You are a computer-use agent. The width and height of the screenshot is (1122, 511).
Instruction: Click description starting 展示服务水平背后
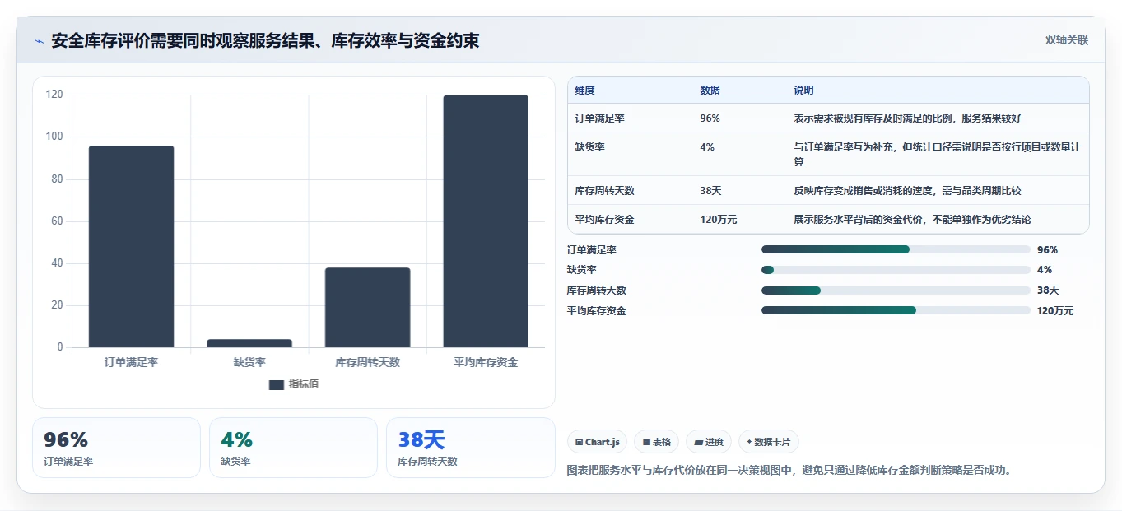click(x=912, y=220)
